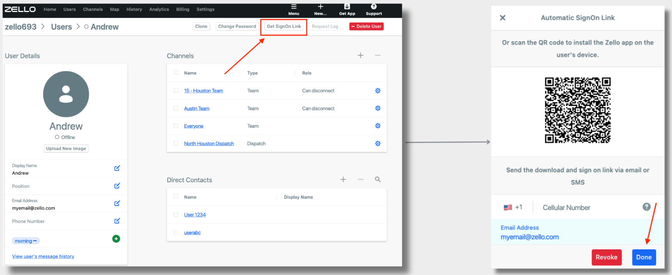Screen dimensions: 672x275
Task: Open gear settings for 15 - Houston Team
Action: (378, 91)
